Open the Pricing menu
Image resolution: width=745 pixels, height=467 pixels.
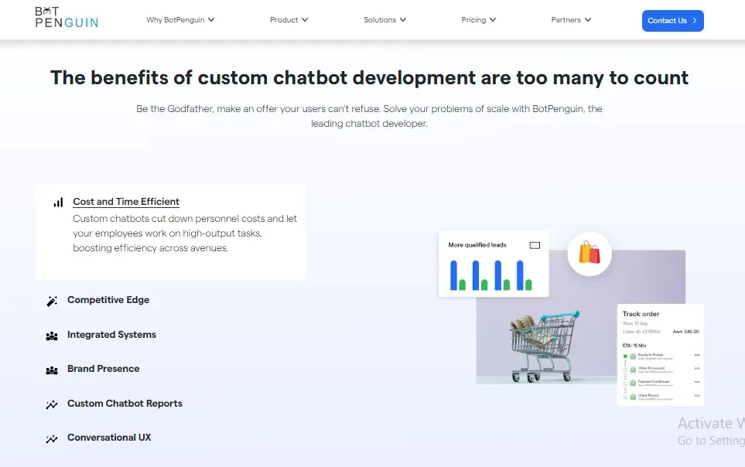point(478,20)
